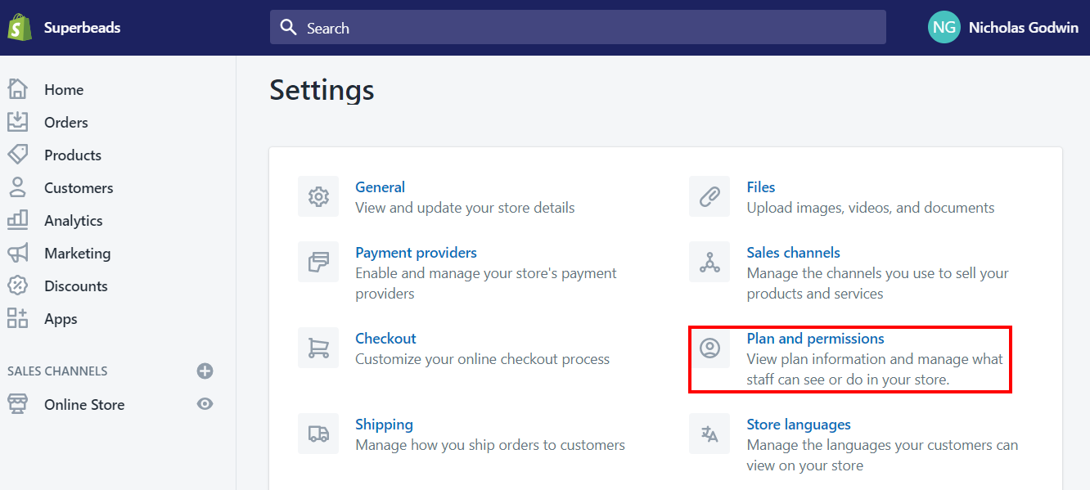Click the Plan and permissions person icon

[709, 348]
